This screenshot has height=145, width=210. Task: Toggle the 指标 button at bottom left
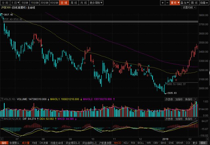pos(4,143)
